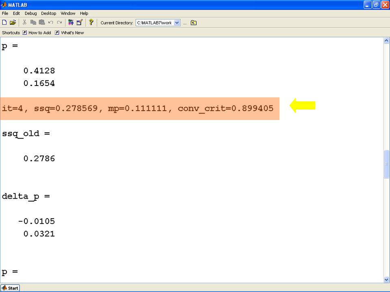Viewport: 390px width, 292px height.
Task: Create a new M-file with toolbar icon
Action: 4,23
